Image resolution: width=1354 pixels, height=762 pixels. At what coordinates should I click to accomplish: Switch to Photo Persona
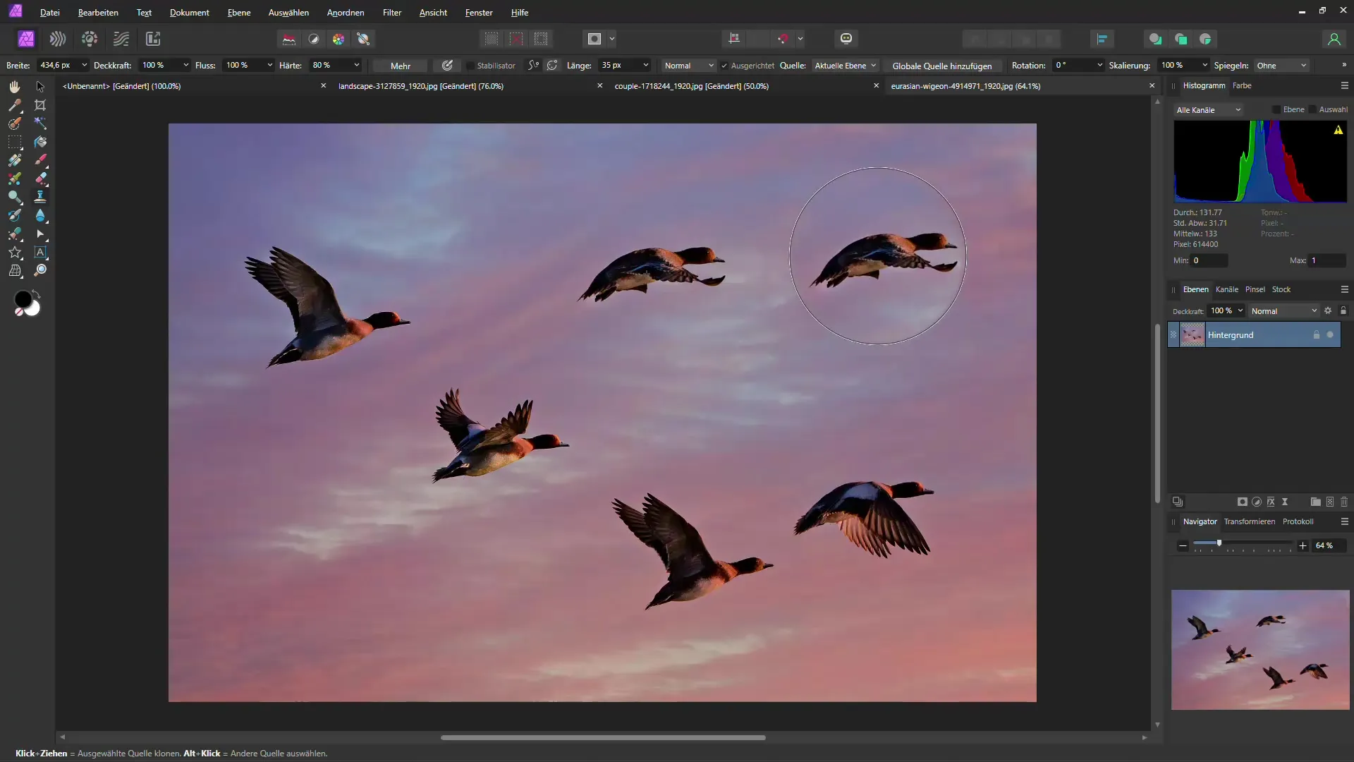coord(26,39)
